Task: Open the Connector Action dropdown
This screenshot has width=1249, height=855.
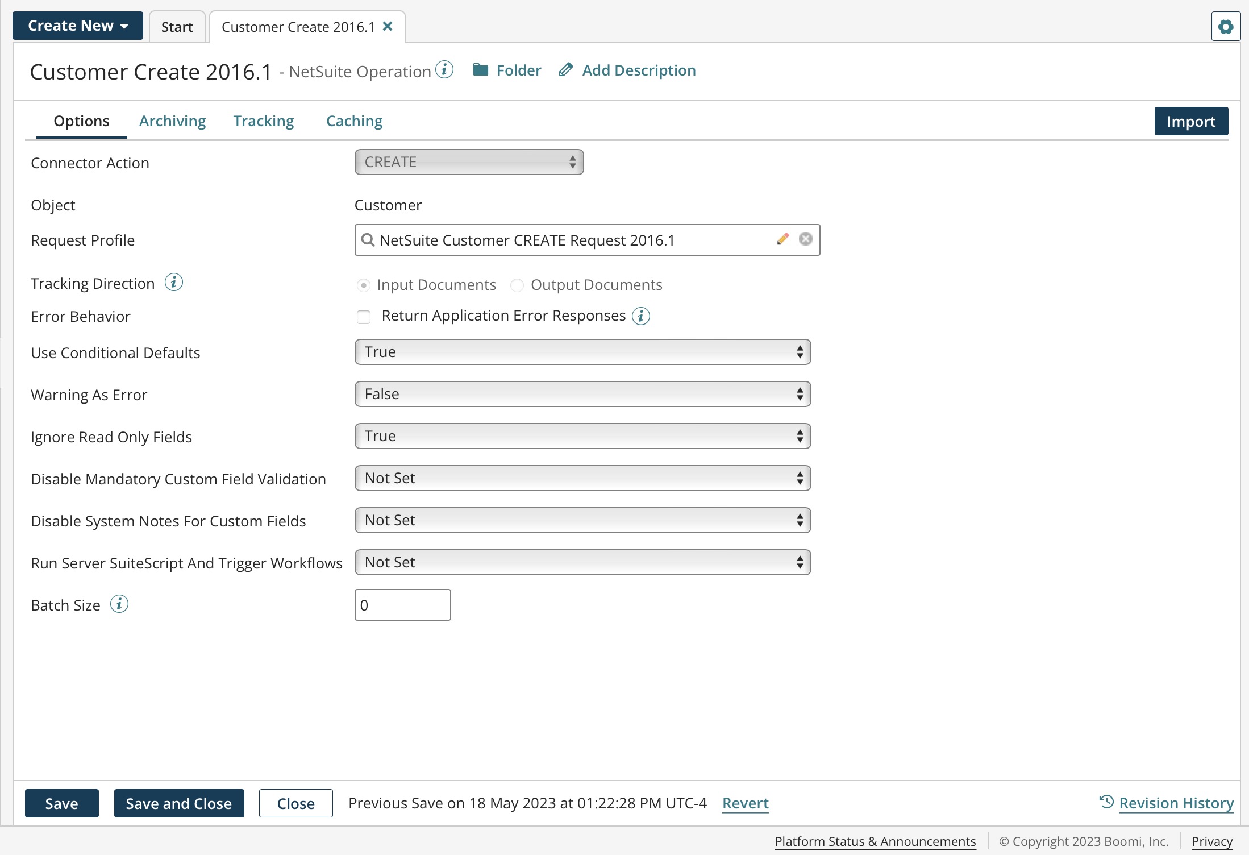Action: [x=468, y=161]
